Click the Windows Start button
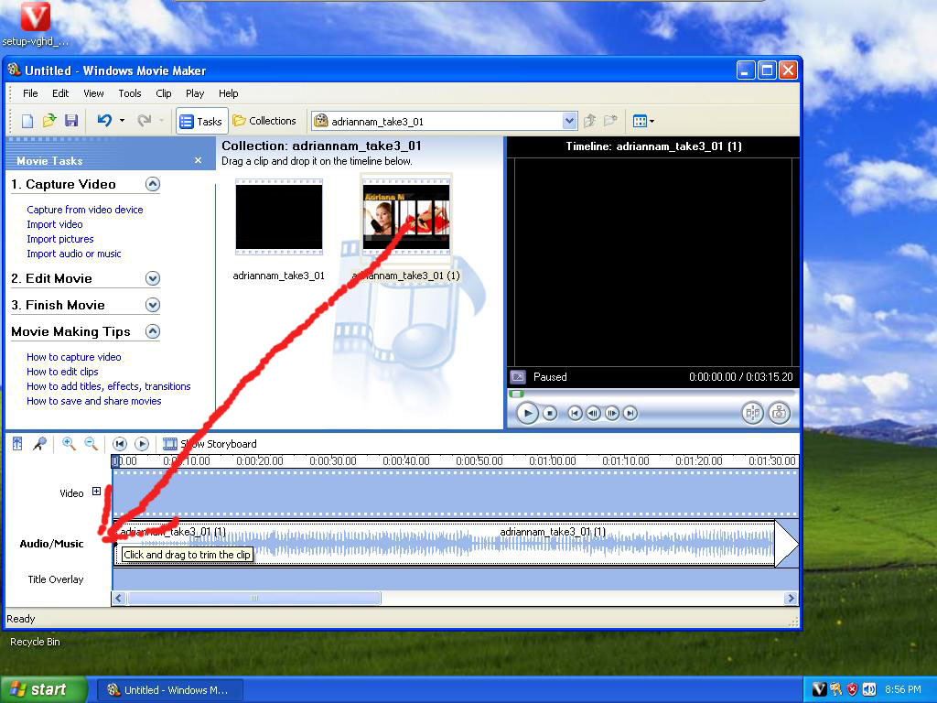The height and width of the screenshot is (703, 937). pyautogui.click(x=43, y=689)
